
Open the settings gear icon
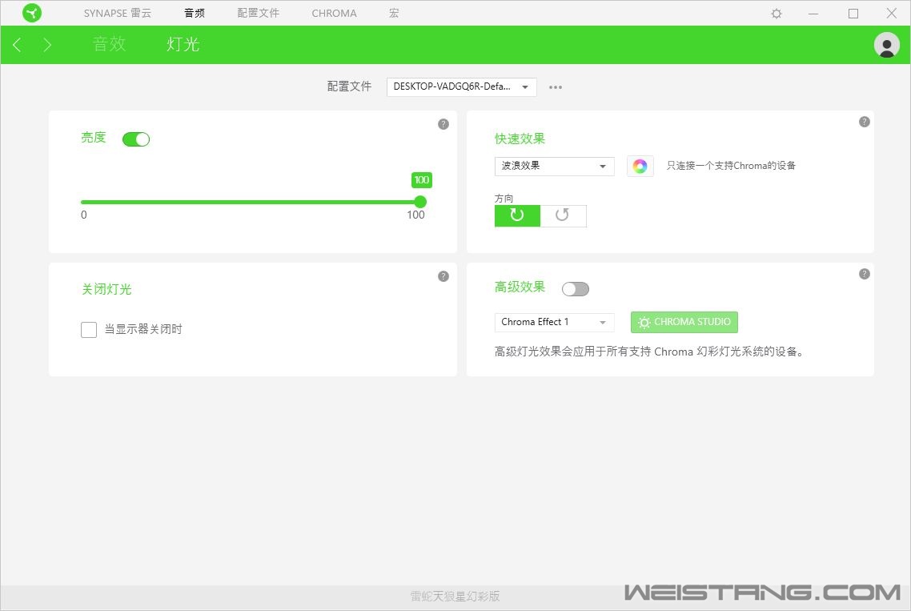[x=777, y=14]
